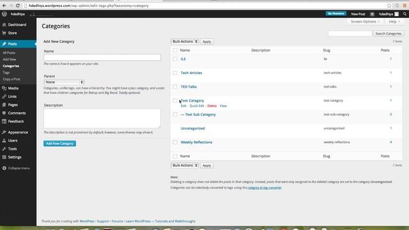The image size is (409, 230).
Task: Open Add New submenu item
Action: tap(10, 59)
